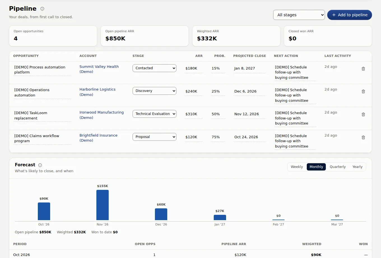
Task: Change the Contacted stage dropdown
Action: coord(154,68)
